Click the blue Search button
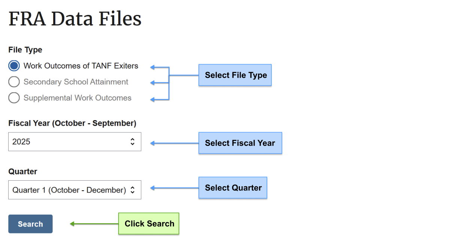 pos(30,224)
